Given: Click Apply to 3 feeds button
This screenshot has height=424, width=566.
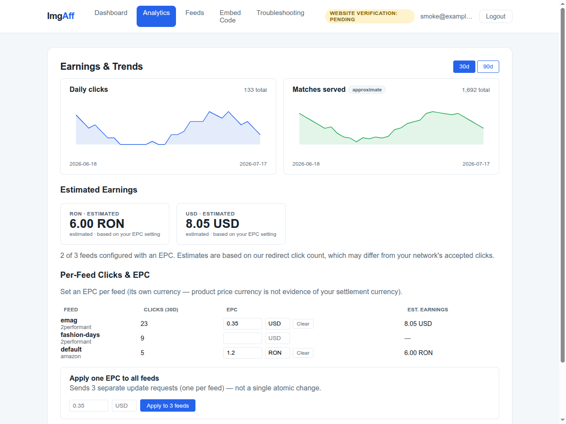Looking at the screenshot, I should click(168, 405).
